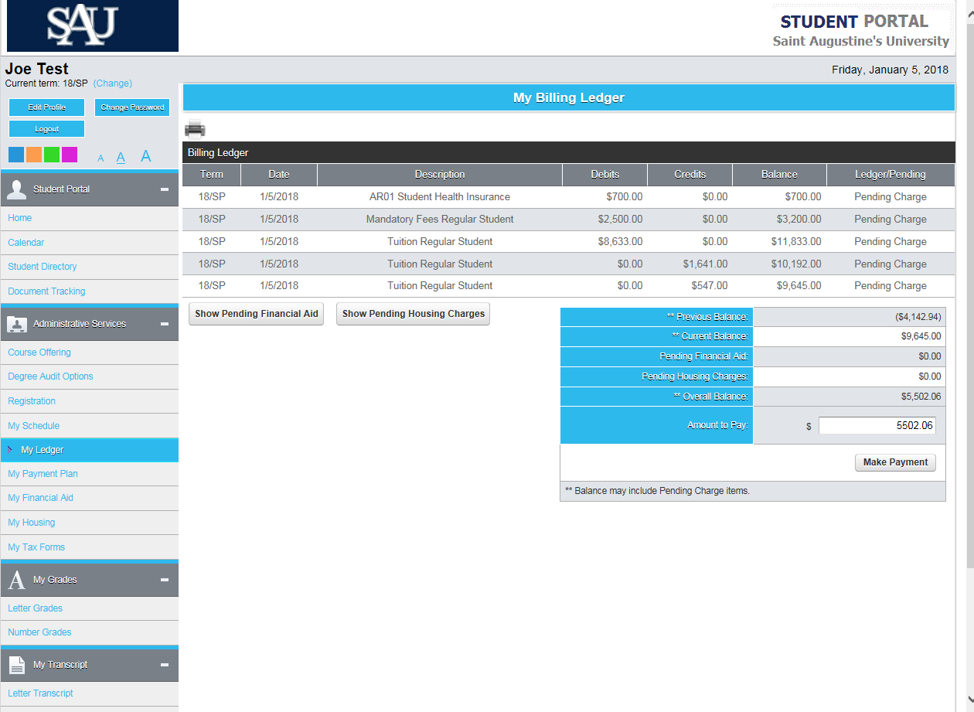
Task: Click the My Transcript document icon
Action: pos(16,665)
